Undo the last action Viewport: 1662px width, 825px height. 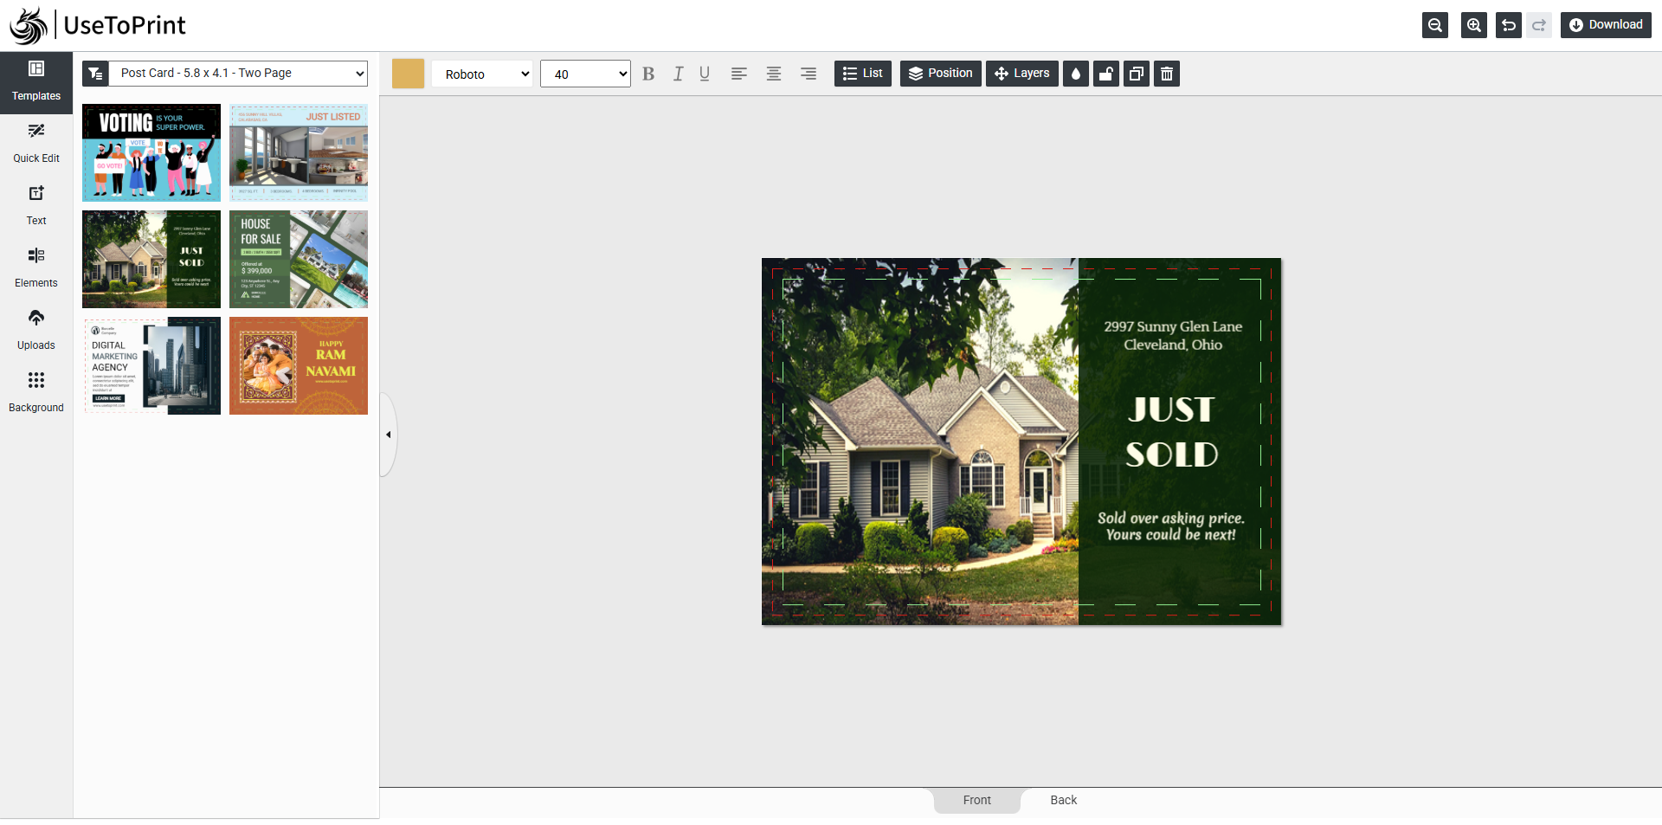tap(1508, 25)
